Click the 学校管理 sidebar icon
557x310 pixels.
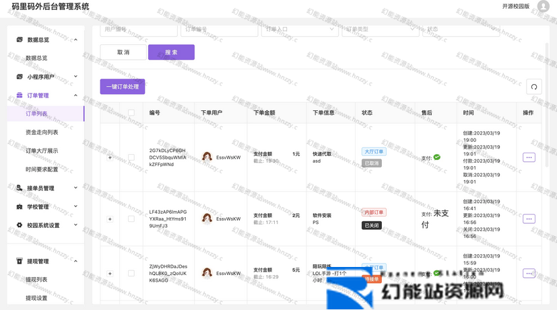(20, 207)
